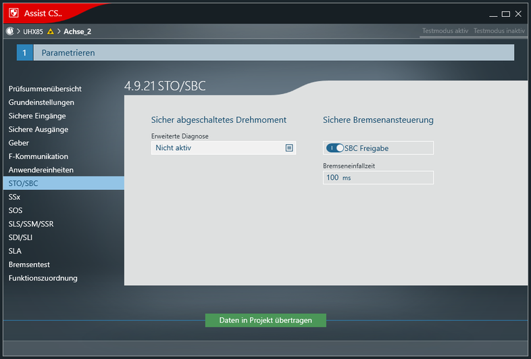Open the Erweiterte Diagnose dropdown
The image size is (531, 359).
223,147
